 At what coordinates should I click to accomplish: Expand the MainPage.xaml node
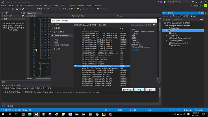tap(166, 41)
